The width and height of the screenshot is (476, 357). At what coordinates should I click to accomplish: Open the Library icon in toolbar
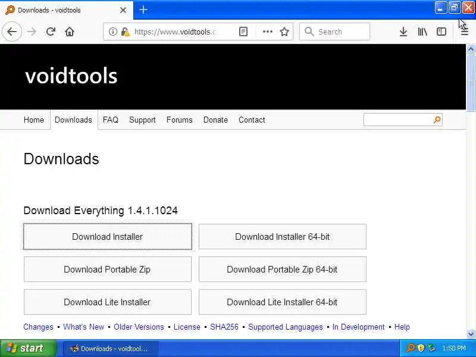(422, 32)
